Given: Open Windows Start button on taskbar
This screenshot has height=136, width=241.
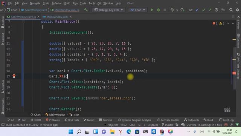Looking at the screenshot, I should (x=71, y=131).
